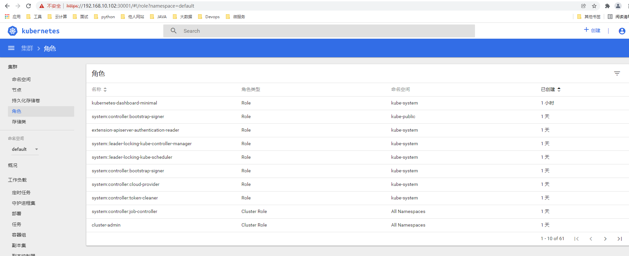Viewport: 629px width, 256px height.
Task: Click kubernetes-dashboard-minimal role name
Action: tap(124, 103)
